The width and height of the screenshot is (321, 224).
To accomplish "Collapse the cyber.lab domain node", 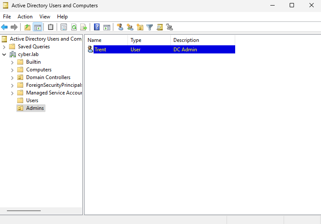I will [x=4, y=54].
